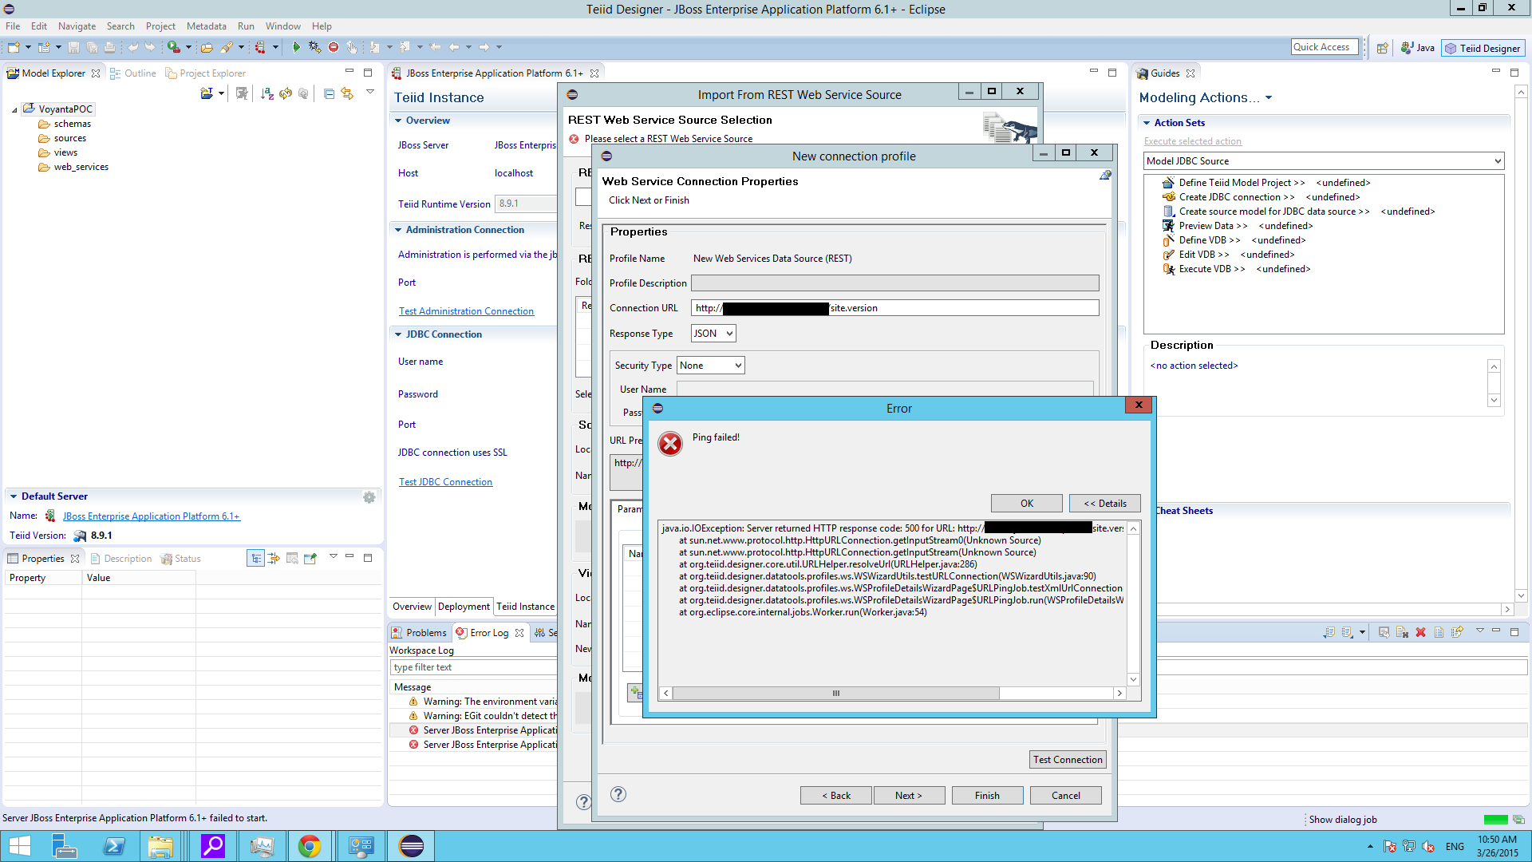Click the red Stop icon in main toolbar
The height and width of the screenshot is (862, 1532).
[334, 48]
